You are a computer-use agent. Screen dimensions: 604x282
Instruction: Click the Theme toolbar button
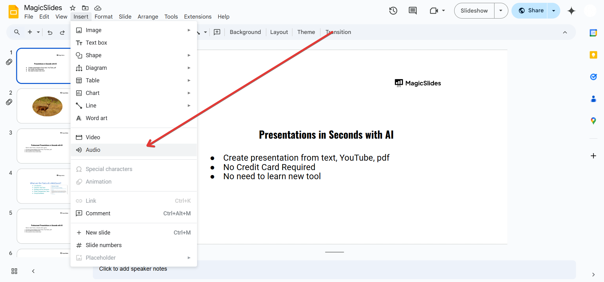tap(306, 32)
